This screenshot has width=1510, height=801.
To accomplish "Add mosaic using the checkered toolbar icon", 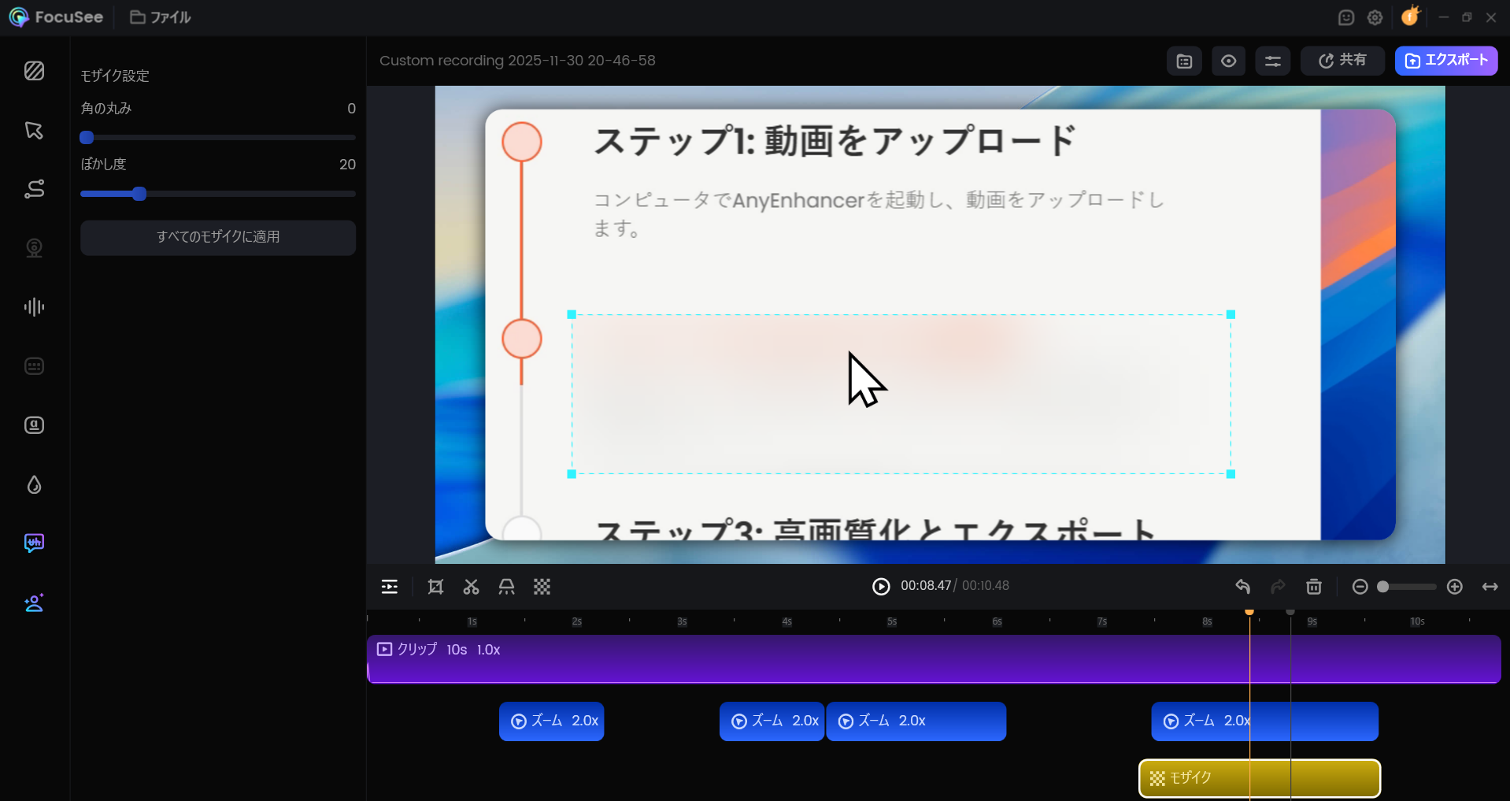I will coord(542,587).
